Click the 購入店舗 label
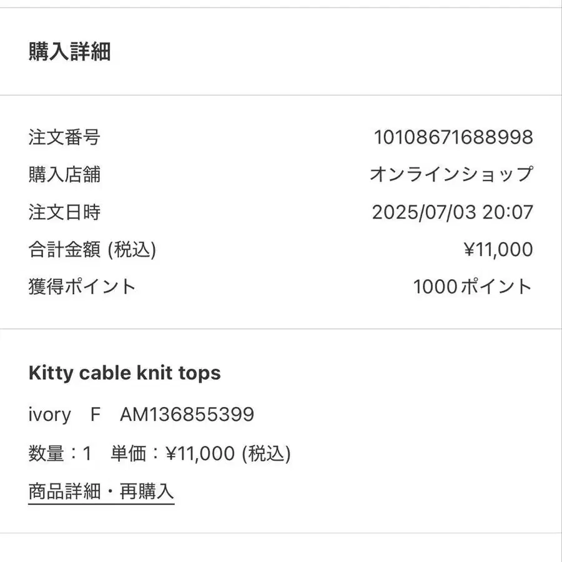 (64, 174)
